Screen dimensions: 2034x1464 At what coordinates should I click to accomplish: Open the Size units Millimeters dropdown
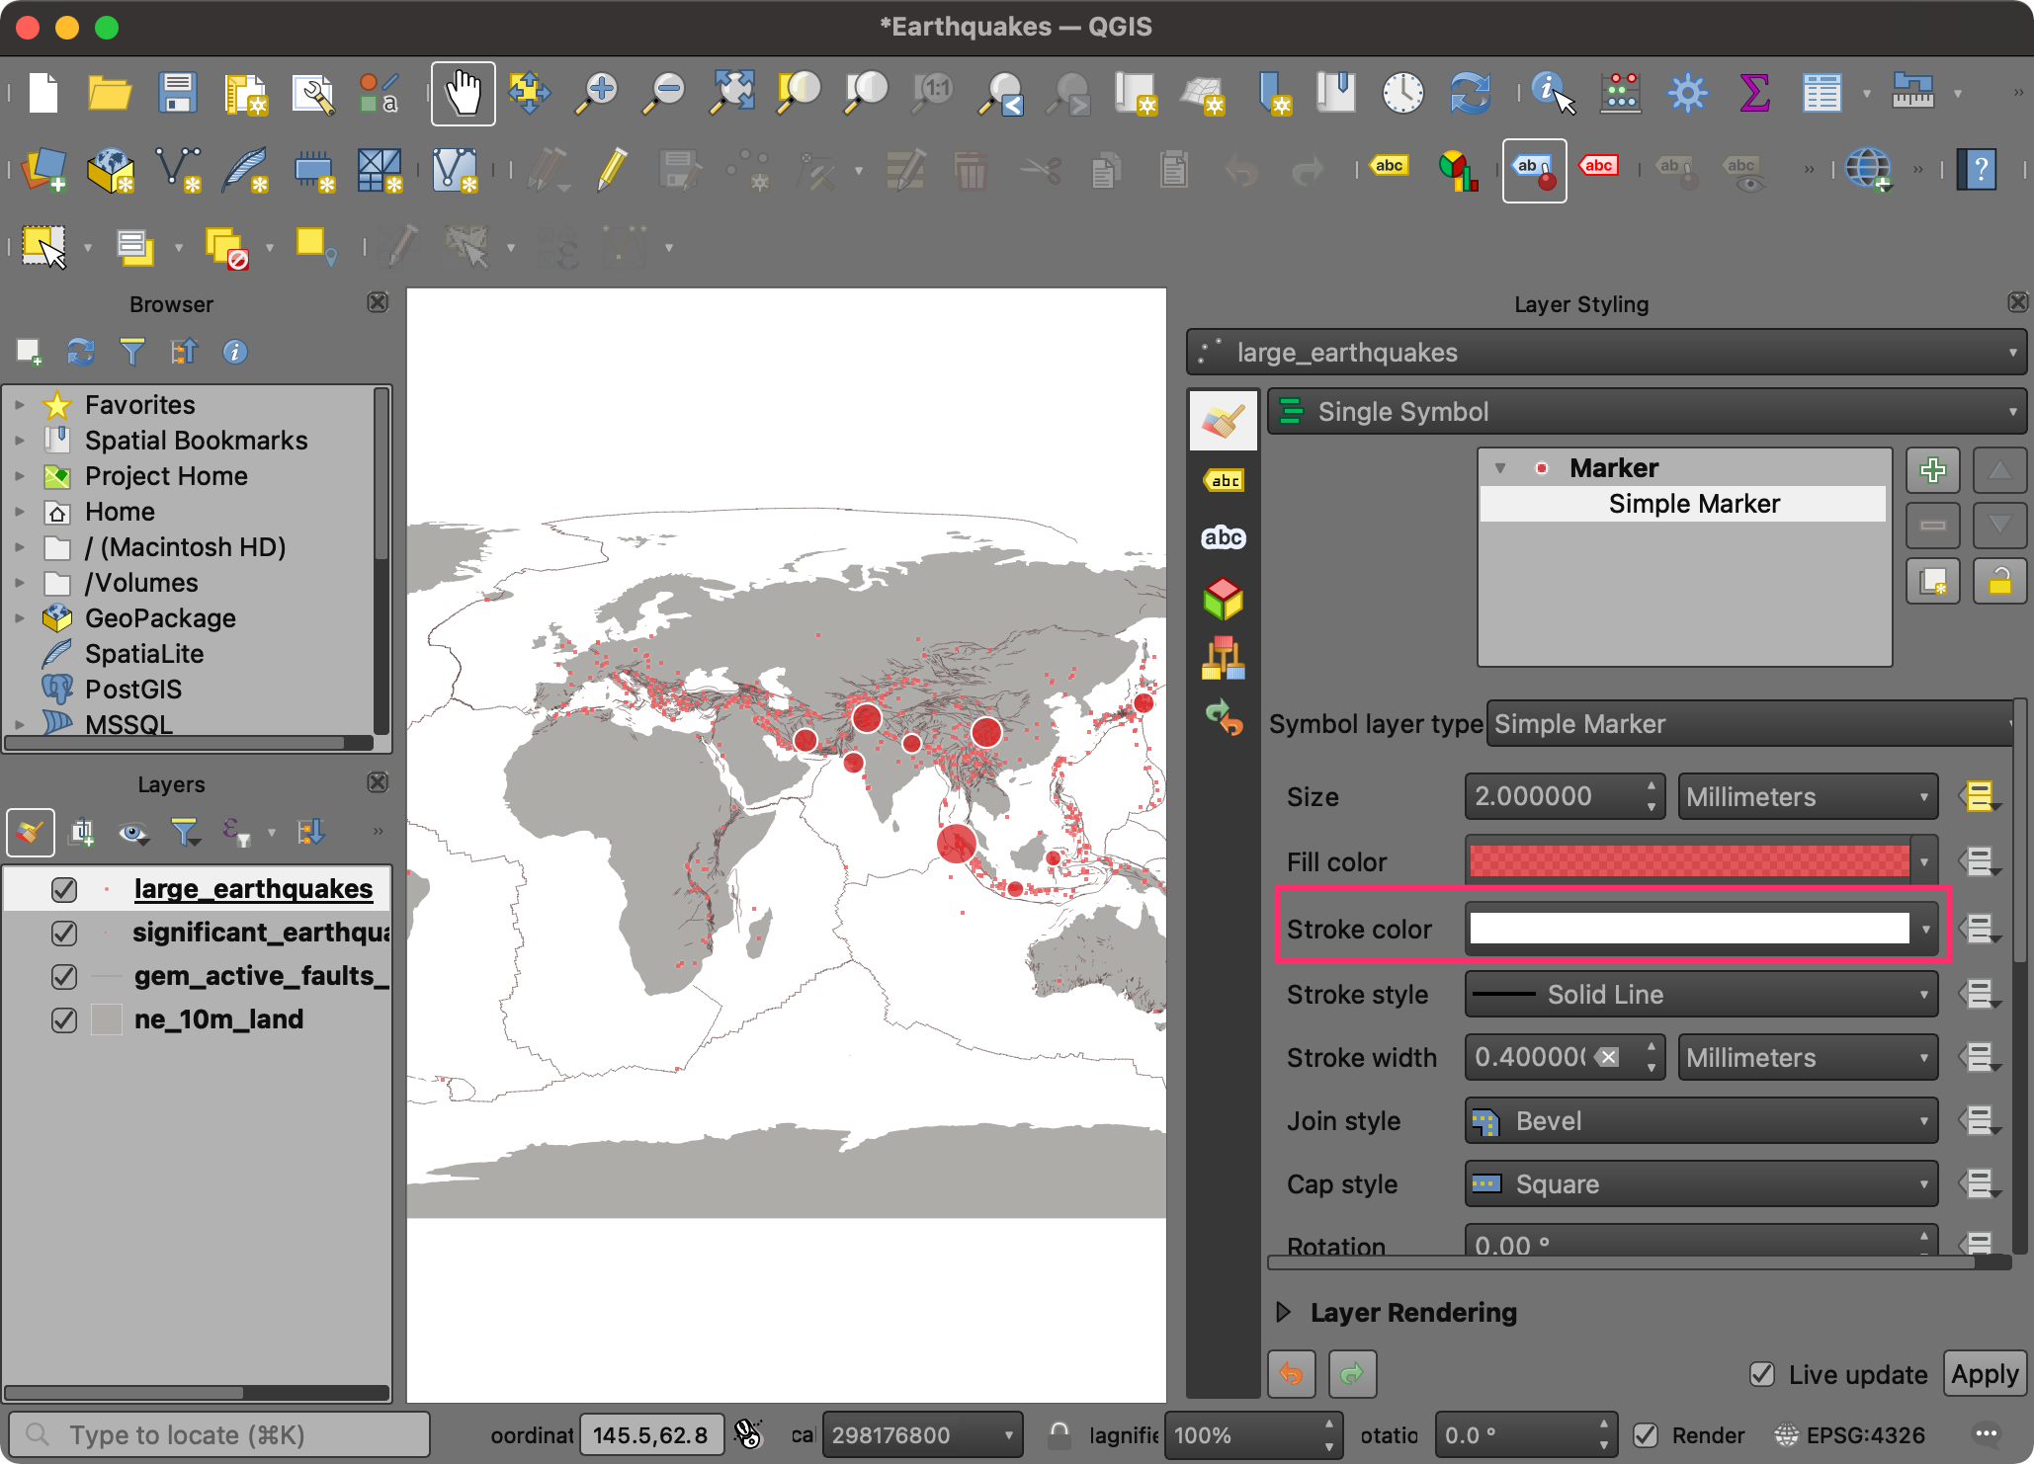[1808, 796]
